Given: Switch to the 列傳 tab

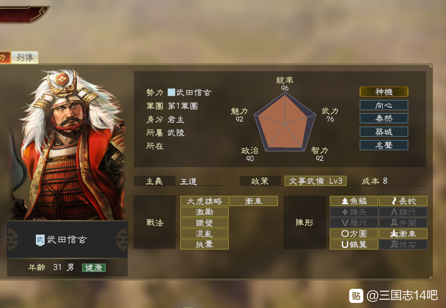Looking at the screenshot, I should 25,58.
